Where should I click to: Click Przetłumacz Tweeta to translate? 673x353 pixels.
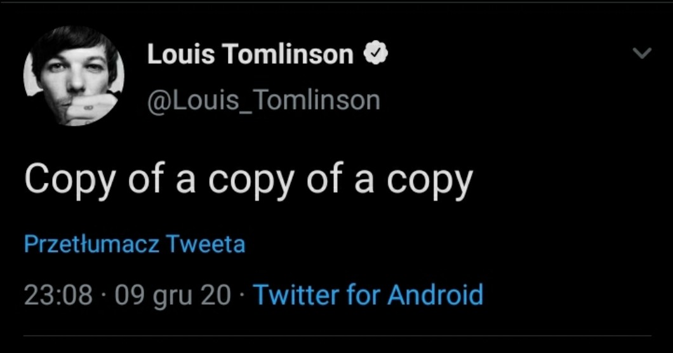[x=135, y=244]
